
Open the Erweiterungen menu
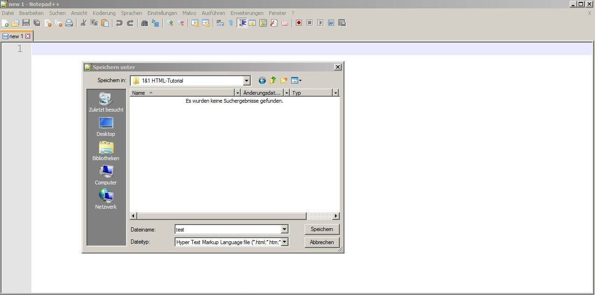(247, 13)
